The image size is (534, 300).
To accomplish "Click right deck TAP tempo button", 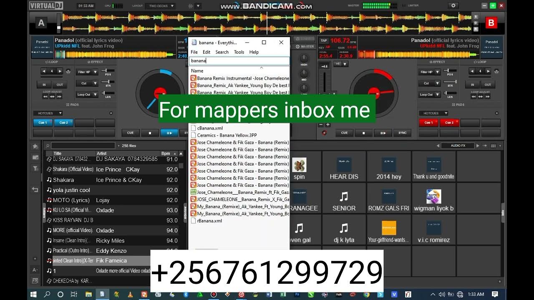I will 324,41.
